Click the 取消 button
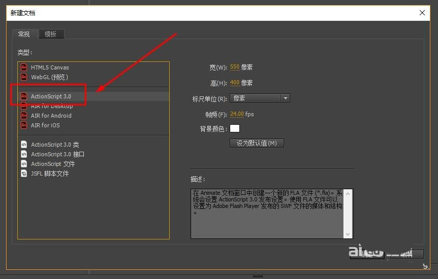The image size is (438, 279). click(406, 254)
